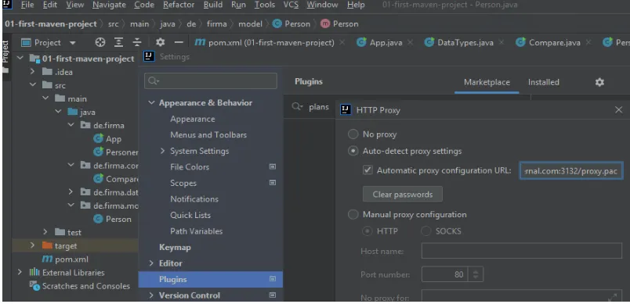Expand External Libraries node
630x304 pixels.
[20, 273]
